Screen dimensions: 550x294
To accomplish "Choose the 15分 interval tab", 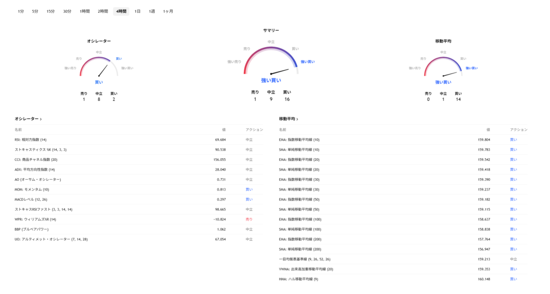I will (x=50, y=11).
